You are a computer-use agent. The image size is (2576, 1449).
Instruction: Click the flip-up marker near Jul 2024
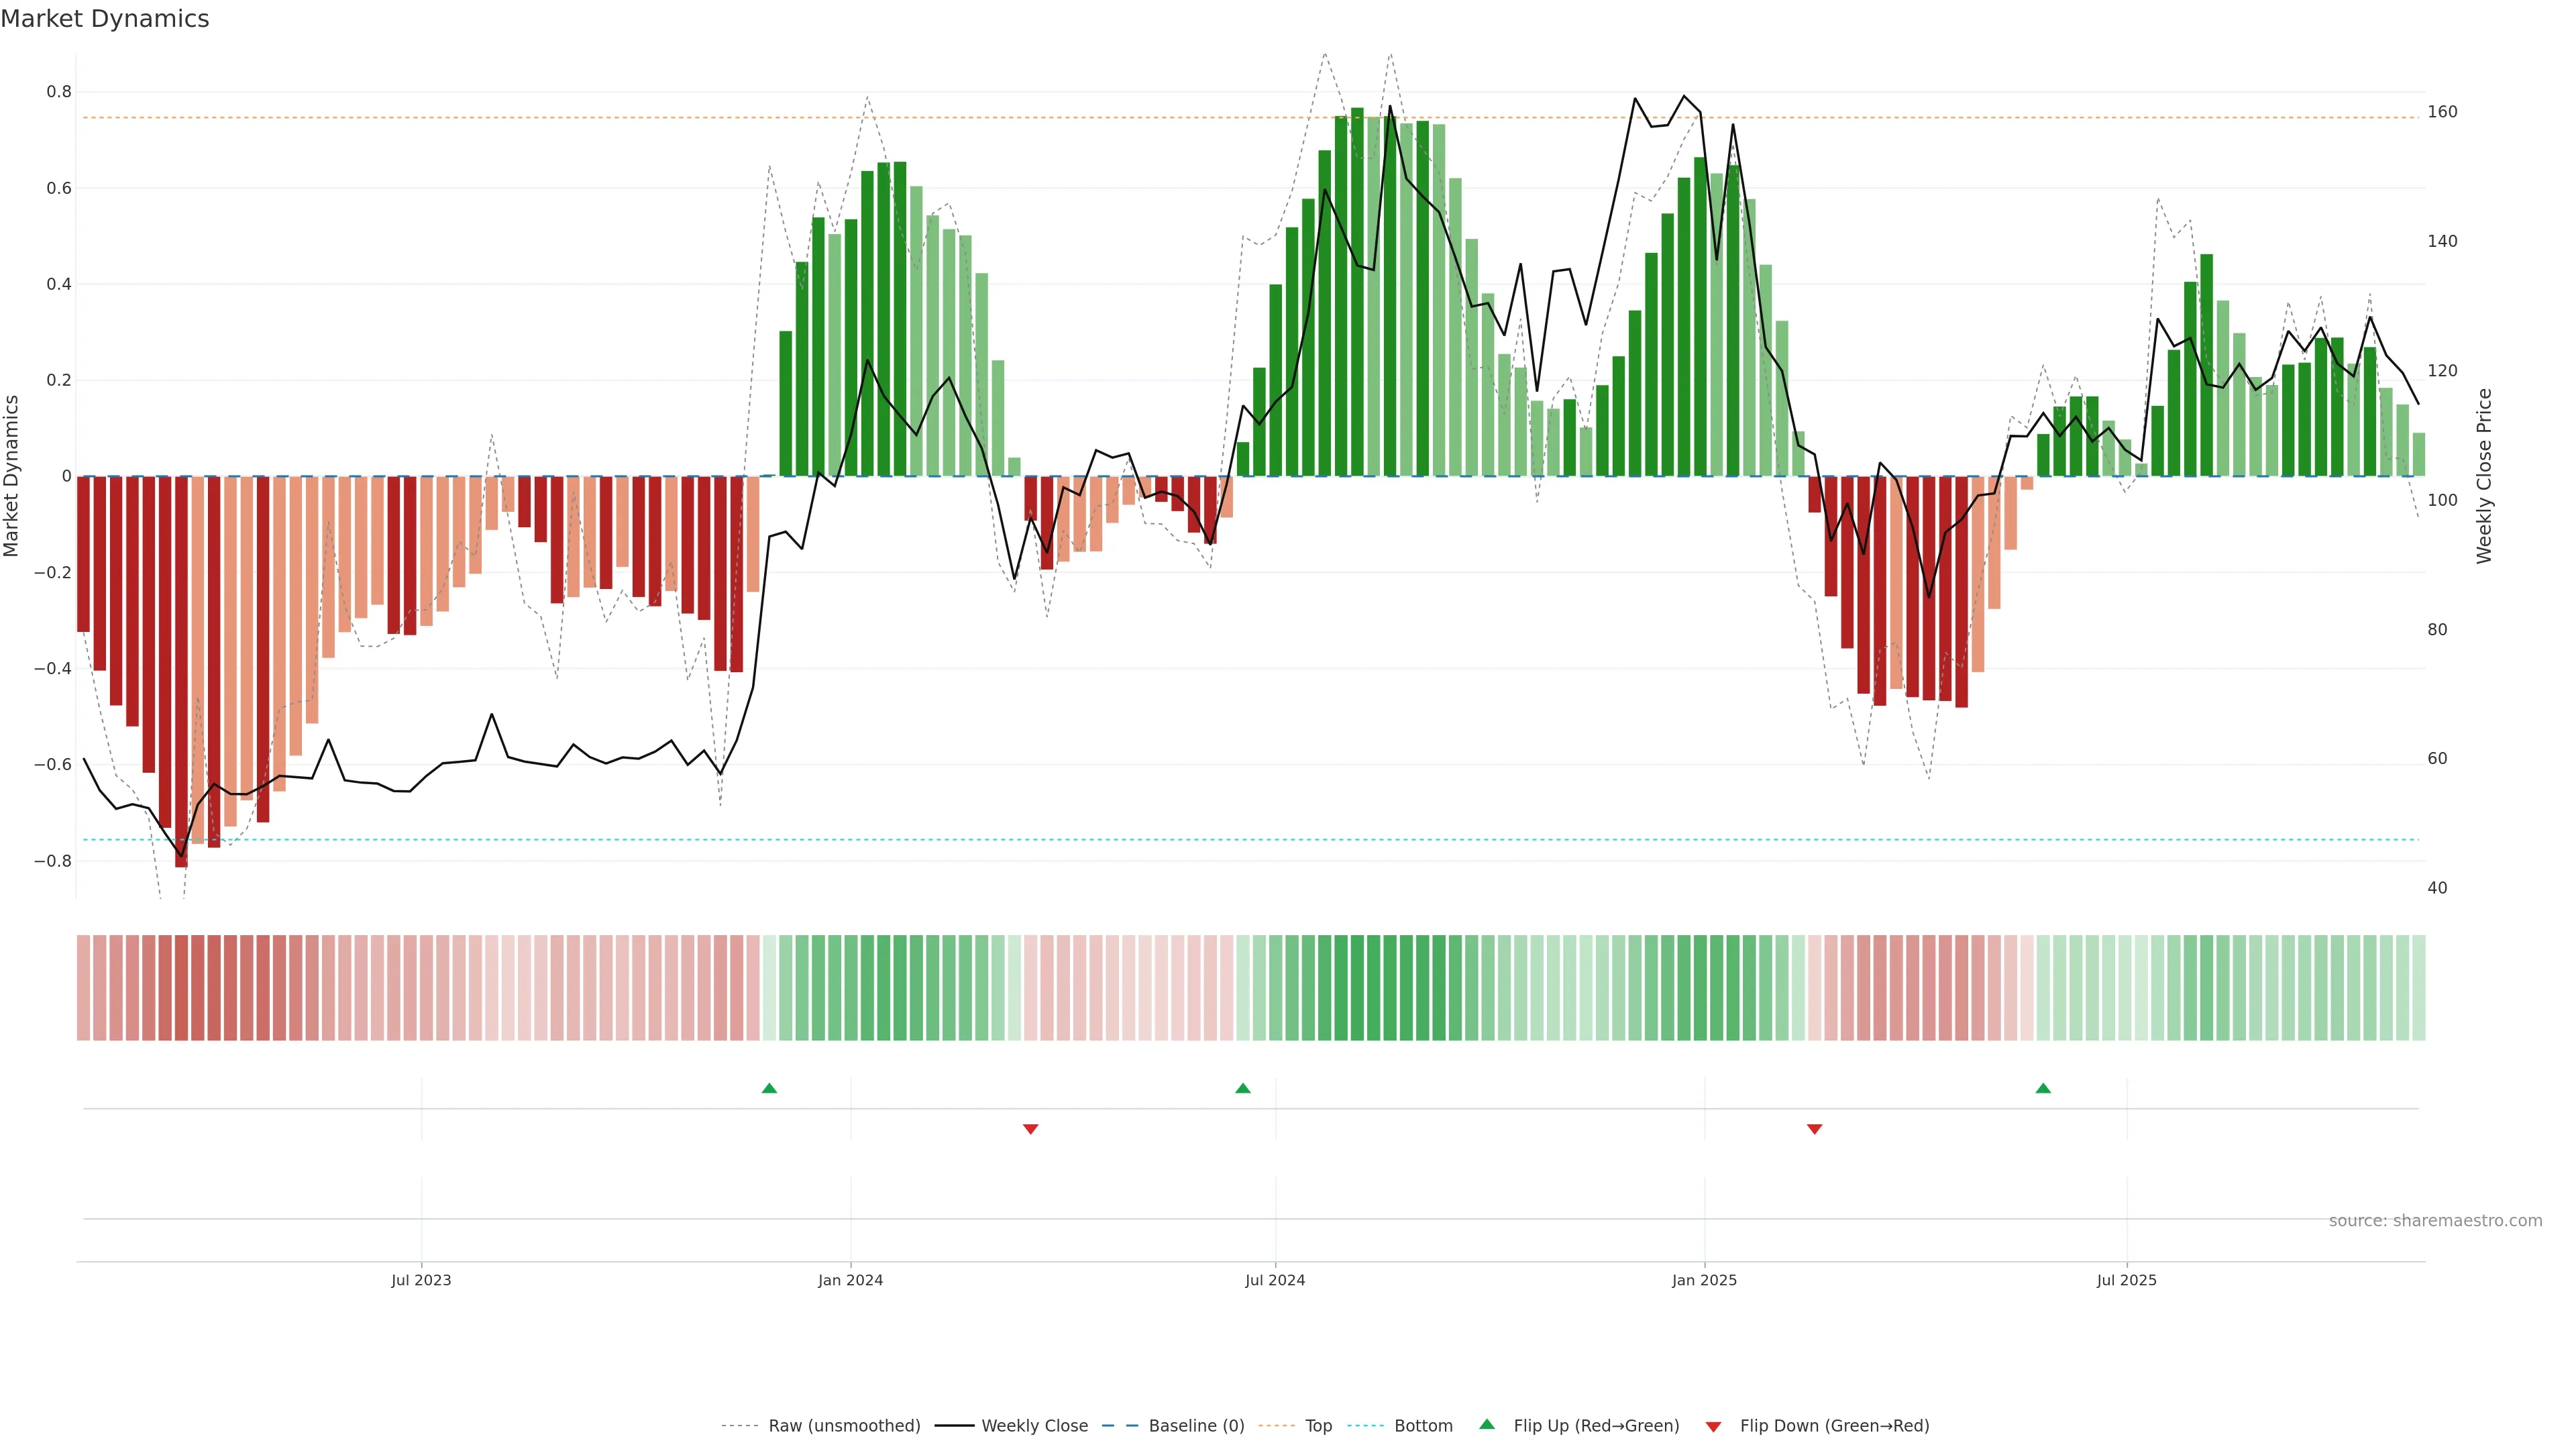coord(1242,1088)
